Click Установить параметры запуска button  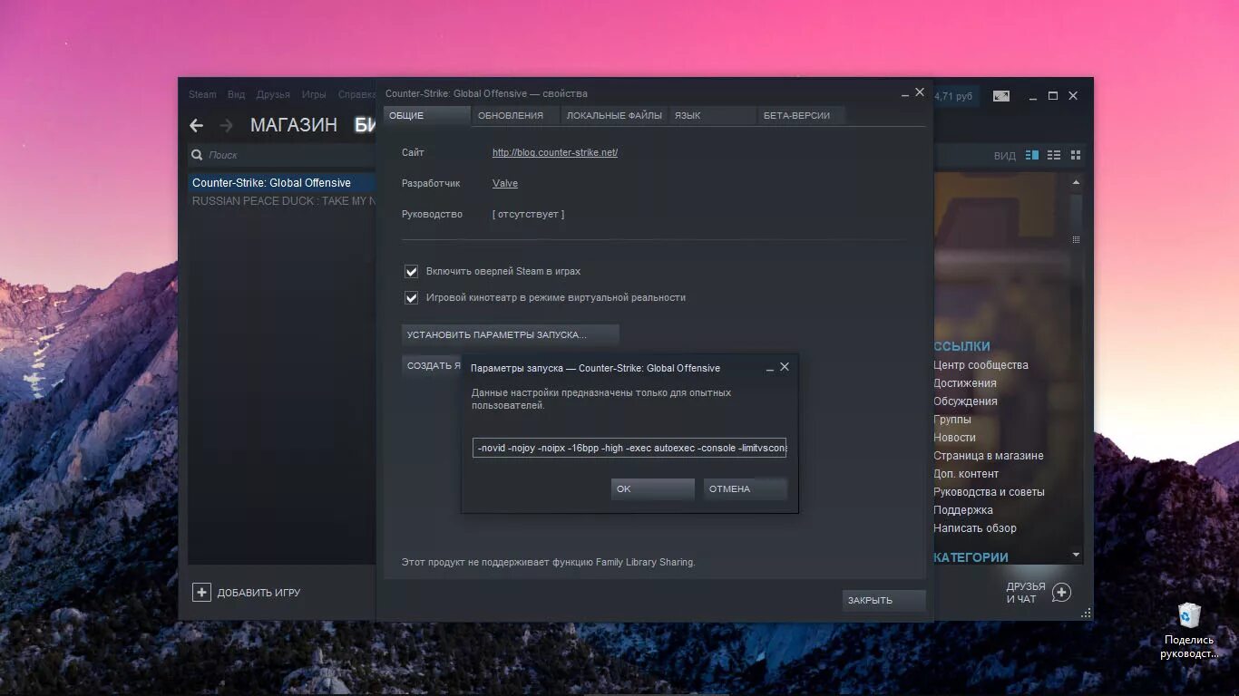(511, 335)
